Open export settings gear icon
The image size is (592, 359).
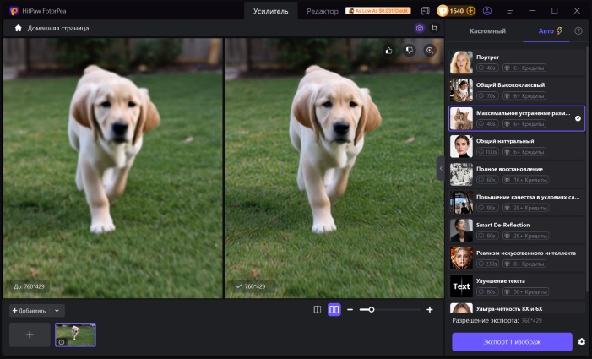[581, 341]
